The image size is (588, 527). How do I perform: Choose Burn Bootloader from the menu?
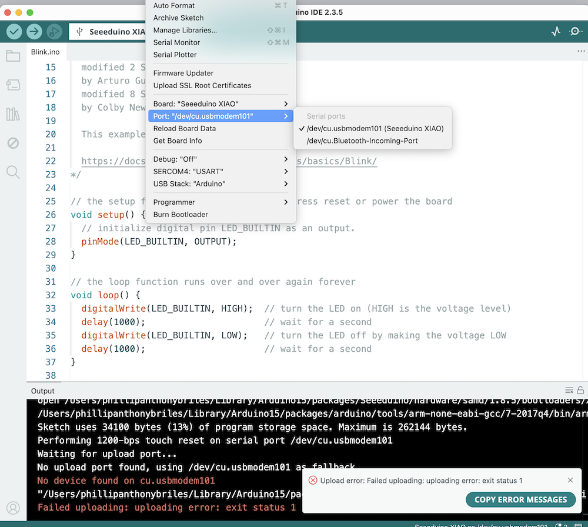(220, 215)
